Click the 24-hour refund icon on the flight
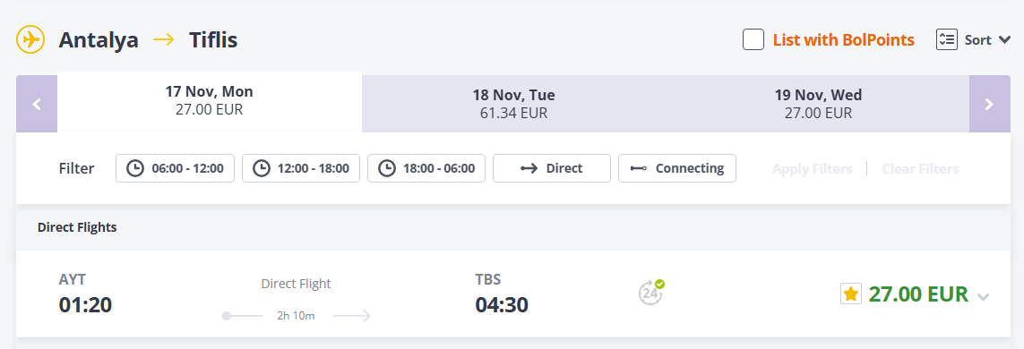Viewport: 1024px width, 349px height. 651,293
